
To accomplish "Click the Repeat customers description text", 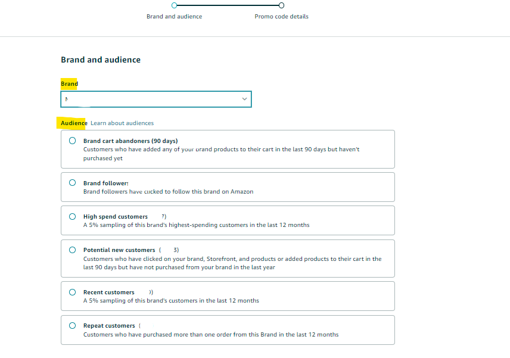I will pyautogui.click(x=211, y=334).
